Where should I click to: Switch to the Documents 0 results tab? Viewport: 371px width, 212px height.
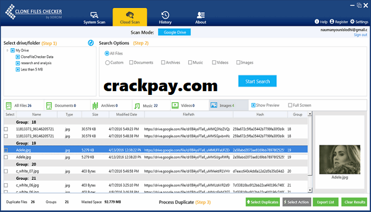point(67,105)
